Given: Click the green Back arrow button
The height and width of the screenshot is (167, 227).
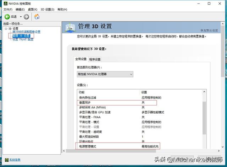Looking at the screenshot, I should (7, 17).
